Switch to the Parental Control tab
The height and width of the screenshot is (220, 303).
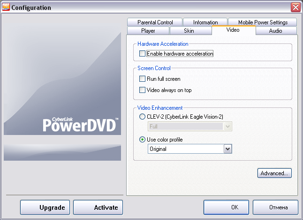click(x=155, y=22)
